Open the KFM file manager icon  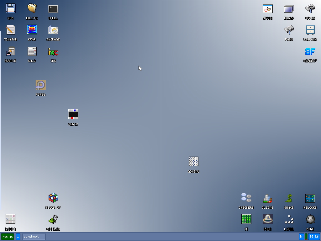(x=11, y=9)
